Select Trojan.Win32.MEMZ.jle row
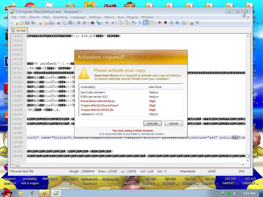 point(131,110)
